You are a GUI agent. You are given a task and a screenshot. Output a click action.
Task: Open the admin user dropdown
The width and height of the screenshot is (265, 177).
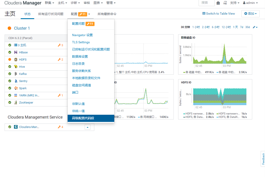(x=251, y=3)
